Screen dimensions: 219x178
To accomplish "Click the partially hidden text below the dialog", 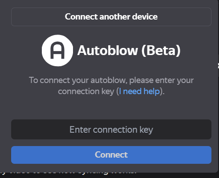I will click(68, 173).
